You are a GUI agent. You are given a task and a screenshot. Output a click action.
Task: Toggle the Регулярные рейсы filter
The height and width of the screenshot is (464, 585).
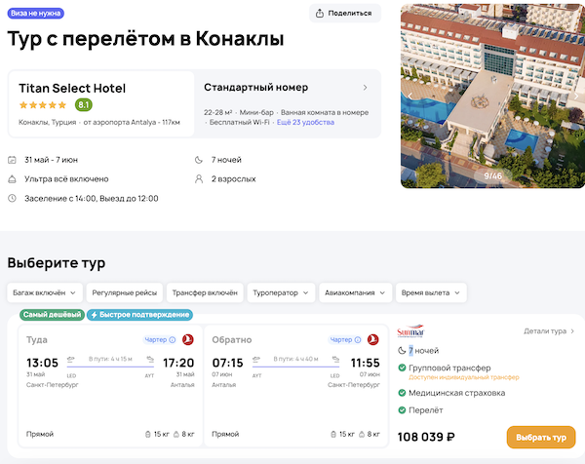point(123,292)
